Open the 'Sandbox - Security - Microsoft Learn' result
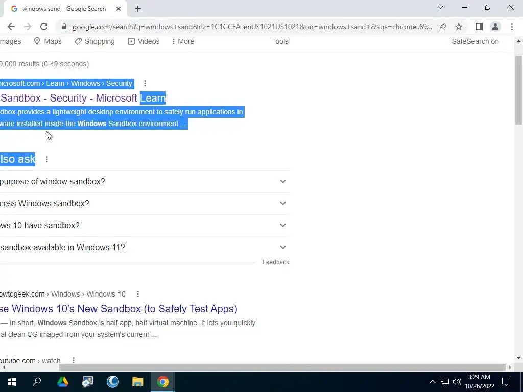 (x=83, y=98)
